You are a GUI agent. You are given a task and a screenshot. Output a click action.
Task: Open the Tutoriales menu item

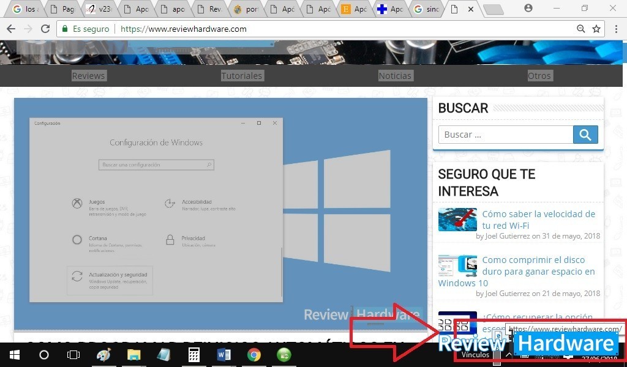(241, 75)
